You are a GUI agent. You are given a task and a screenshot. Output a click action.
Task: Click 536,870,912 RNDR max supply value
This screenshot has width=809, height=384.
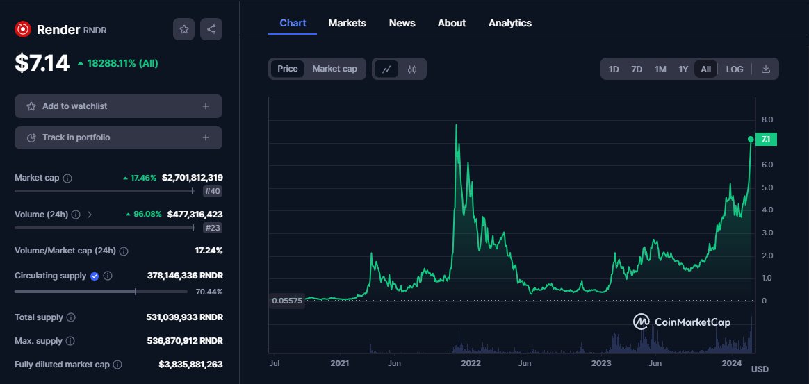pos(186,341)
